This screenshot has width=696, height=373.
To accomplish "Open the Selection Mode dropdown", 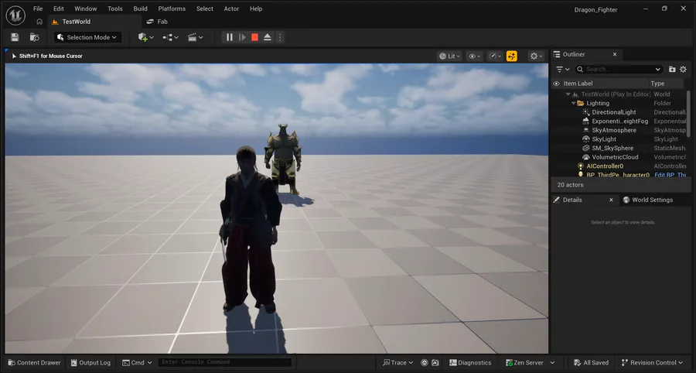I will (x=87, y=37).
